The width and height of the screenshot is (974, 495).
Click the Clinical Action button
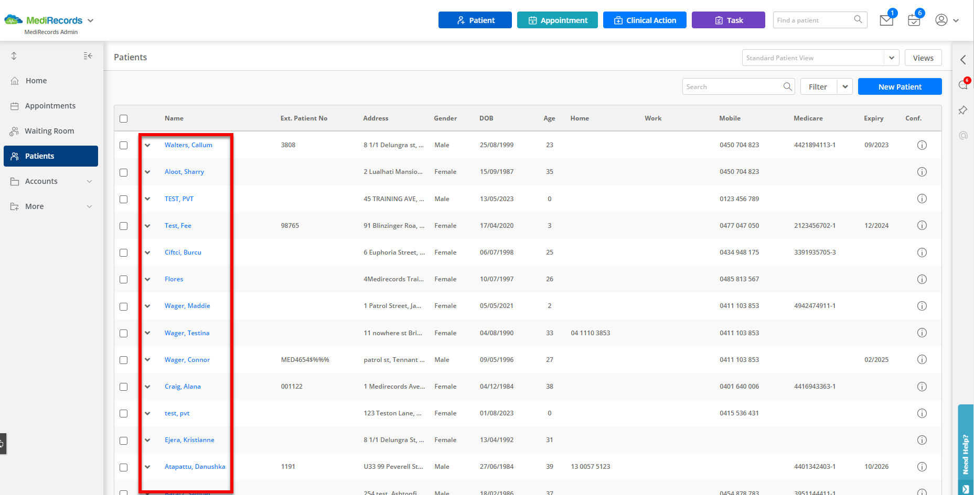pyautogui.click(x=645, y=20)
